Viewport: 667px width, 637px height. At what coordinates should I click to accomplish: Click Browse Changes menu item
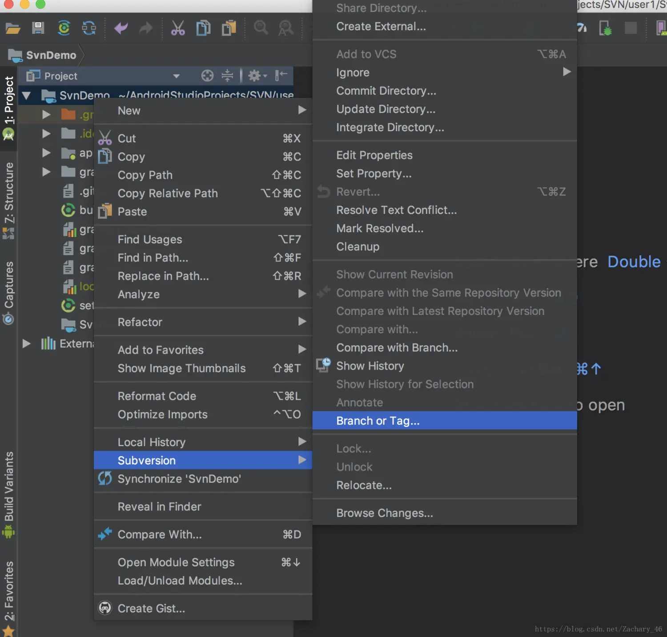(x=445, y=513)
